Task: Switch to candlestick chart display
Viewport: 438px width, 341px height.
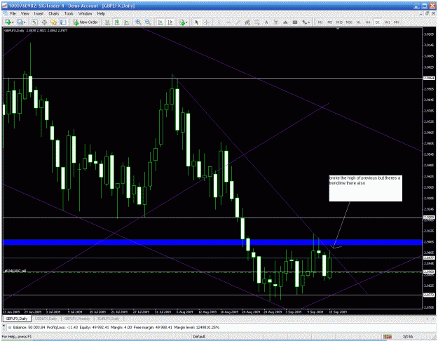Action: pos(117,22)
